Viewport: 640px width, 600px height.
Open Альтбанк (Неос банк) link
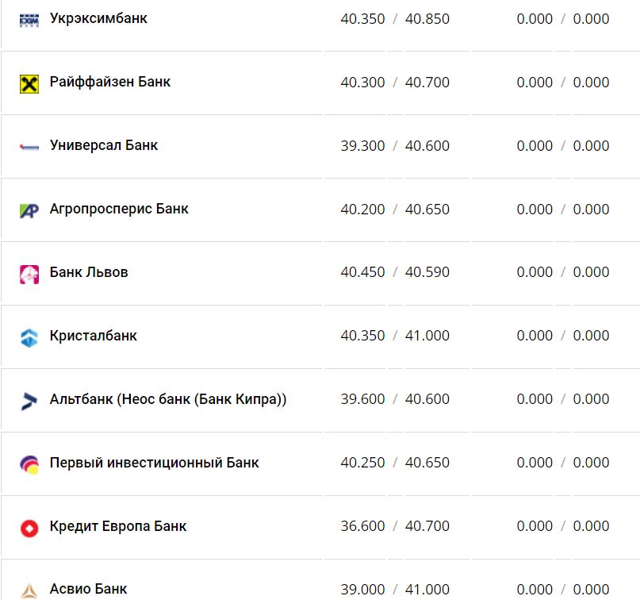(x=167, y=399)
